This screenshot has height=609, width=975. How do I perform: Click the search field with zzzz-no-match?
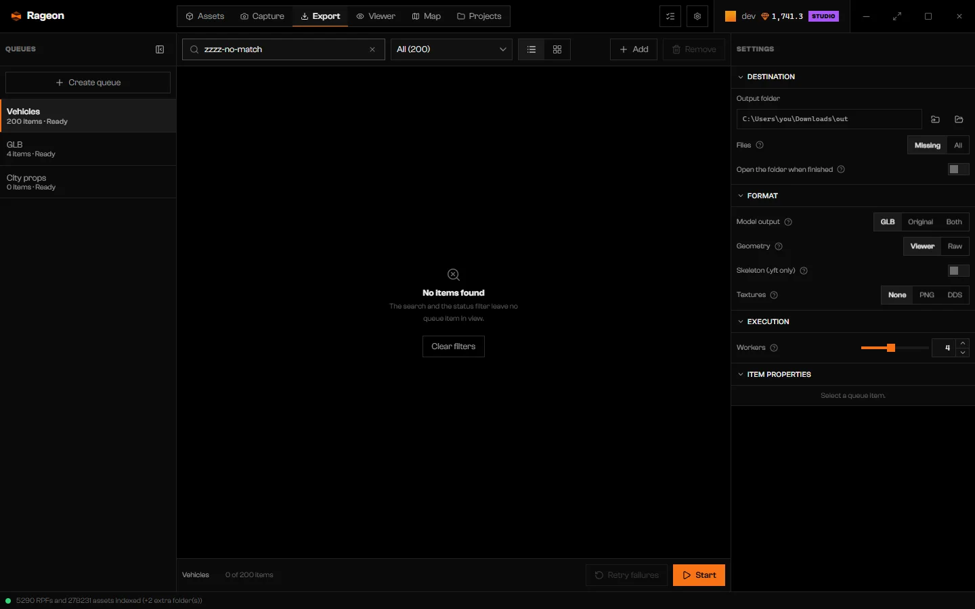tap(284, 49)
